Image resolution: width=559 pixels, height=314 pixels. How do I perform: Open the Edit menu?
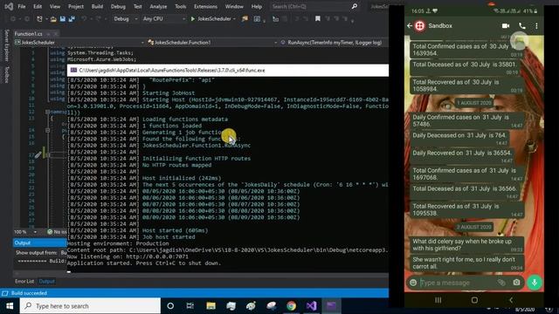coord(38,6)
